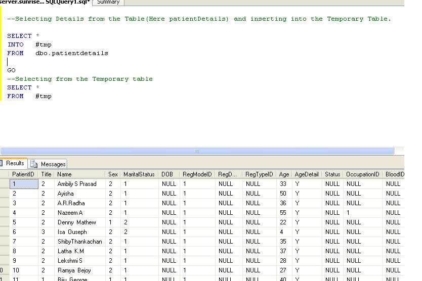
Task: Select the cell with name Lekshmi S
Action: [x=79, y=261]
